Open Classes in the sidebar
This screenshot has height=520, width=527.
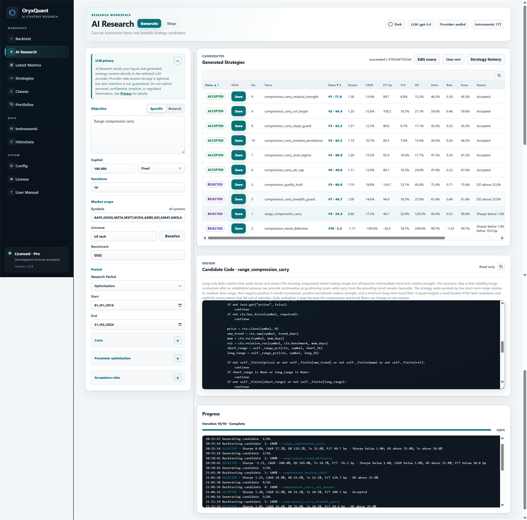37,92
